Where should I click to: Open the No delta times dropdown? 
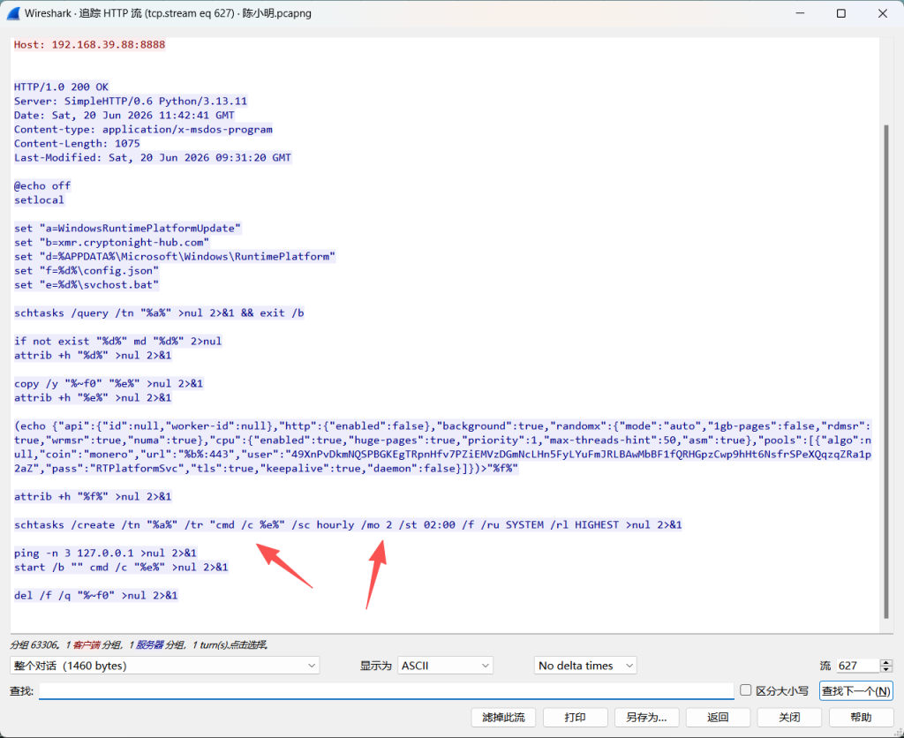point(585,666)
